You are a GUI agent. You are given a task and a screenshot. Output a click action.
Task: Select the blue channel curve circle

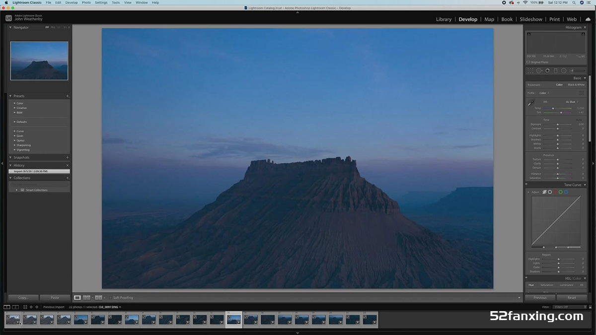[x=566, y=192]
